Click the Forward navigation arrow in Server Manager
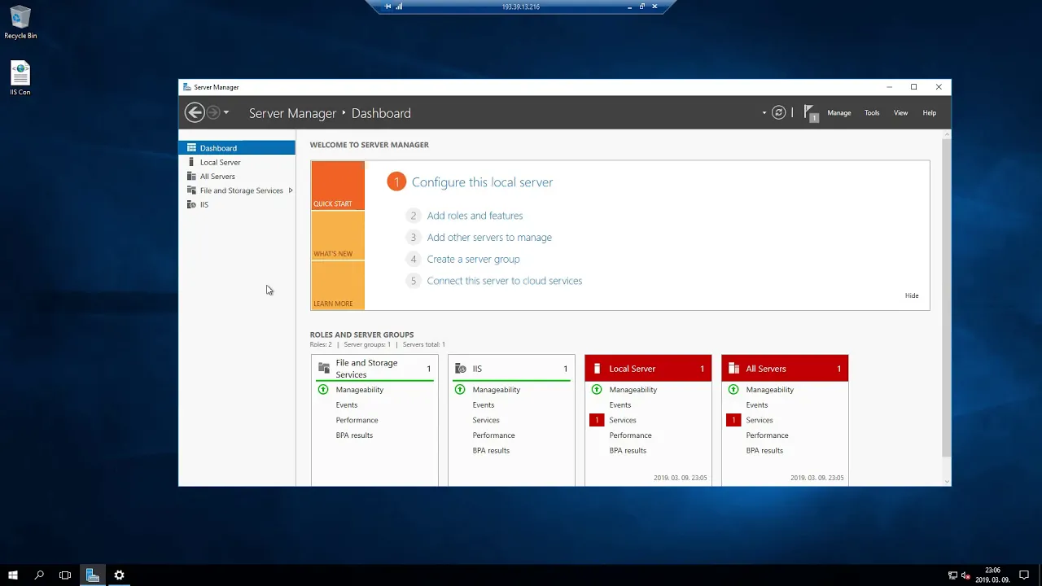This screenshot has width=1042, height=586. pos(213,112)
